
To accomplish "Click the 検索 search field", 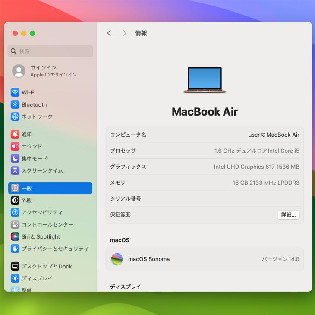I will [x=50, y=51].
